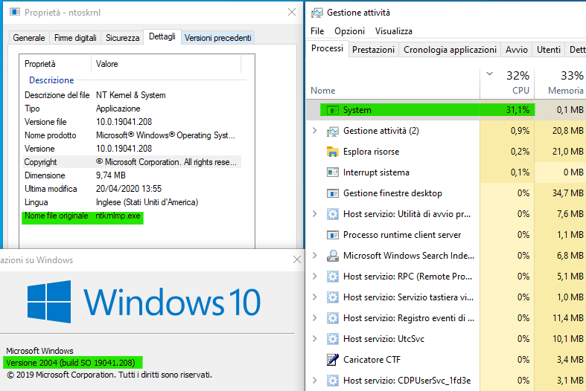Viewport: 586px width, 391px height.
Task: Expand Microsoft Windows Search Indexer row
Action: [x=315, y=256]
